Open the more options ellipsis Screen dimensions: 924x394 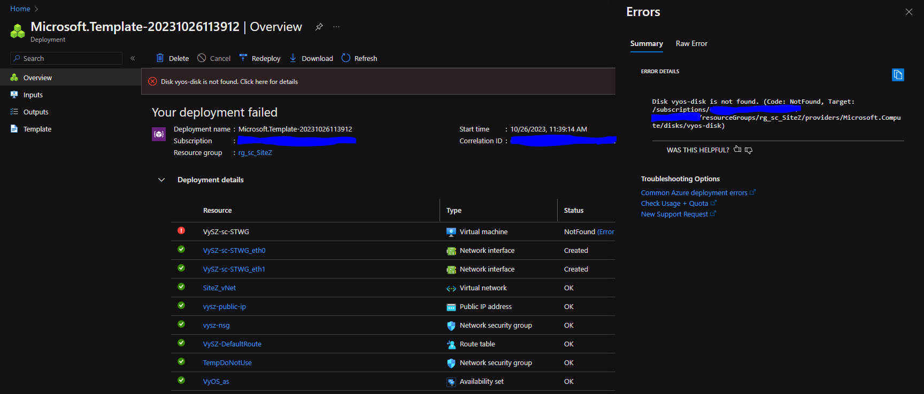(336, 27)
